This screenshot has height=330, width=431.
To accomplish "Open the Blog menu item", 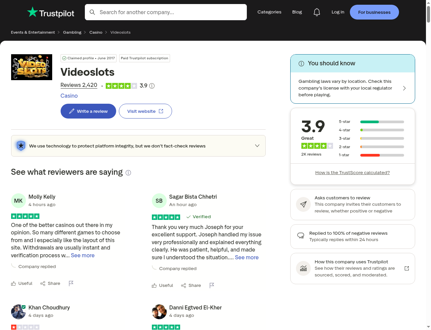I will click(x=297, y=12).
